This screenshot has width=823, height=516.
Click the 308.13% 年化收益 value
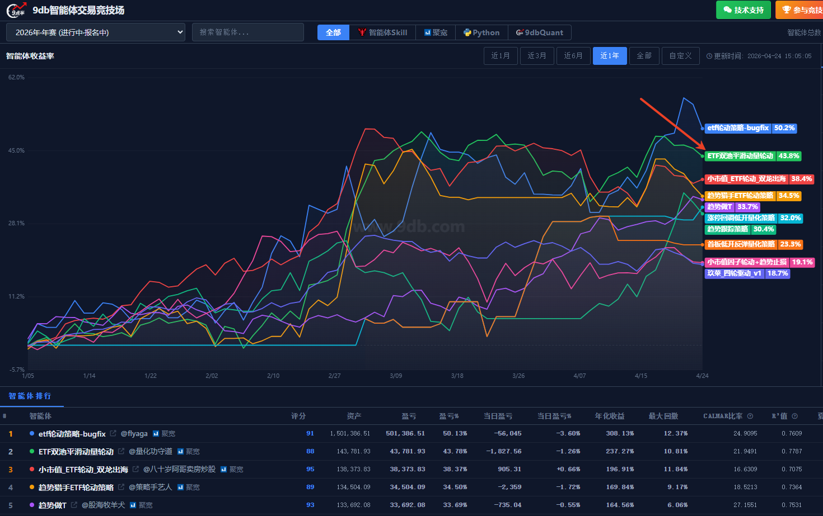(x=620, y=434)
